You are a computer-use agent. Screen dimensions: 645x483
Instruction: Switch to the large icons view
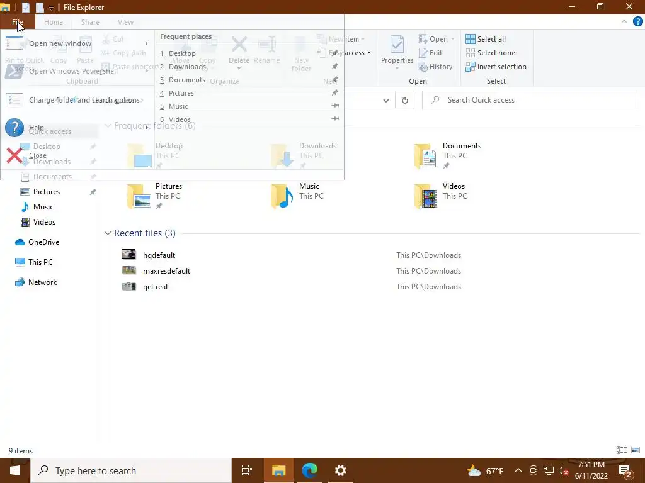click(x=636, y=450)
